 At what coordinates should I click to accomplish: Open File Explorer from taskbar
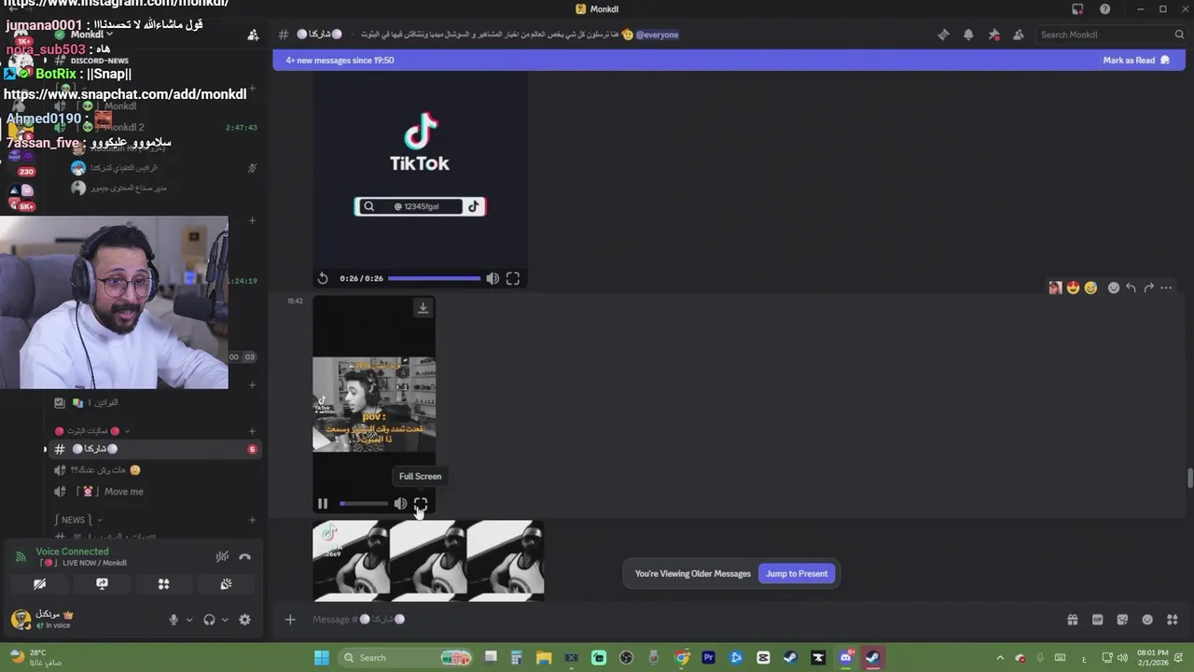(x=544, y=658)
